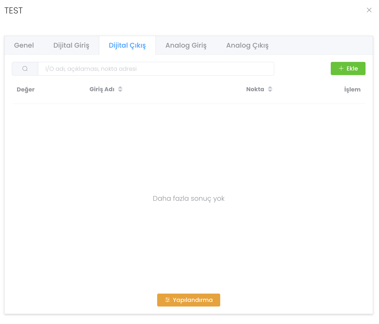Click the magnifier search icon

coord(25,69)
